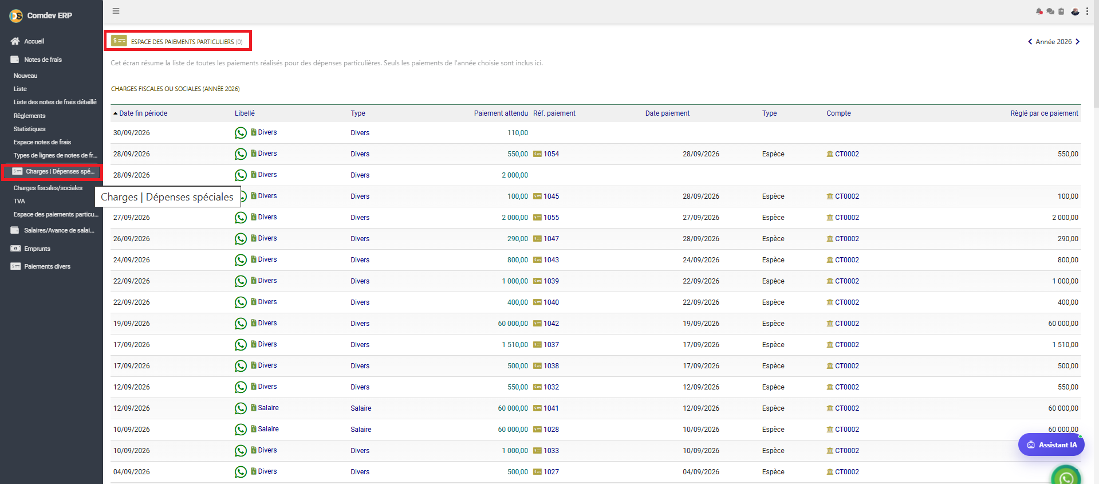This screenshot has height=484, width=1099.
Task: Open payment reference 1055 link
Action: pyautogui.click(x=551, y=218)
